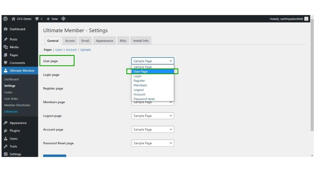This screenshot has height=171, width=314.
Task: Open the Password Reset page dropdown
Action: 152,143
